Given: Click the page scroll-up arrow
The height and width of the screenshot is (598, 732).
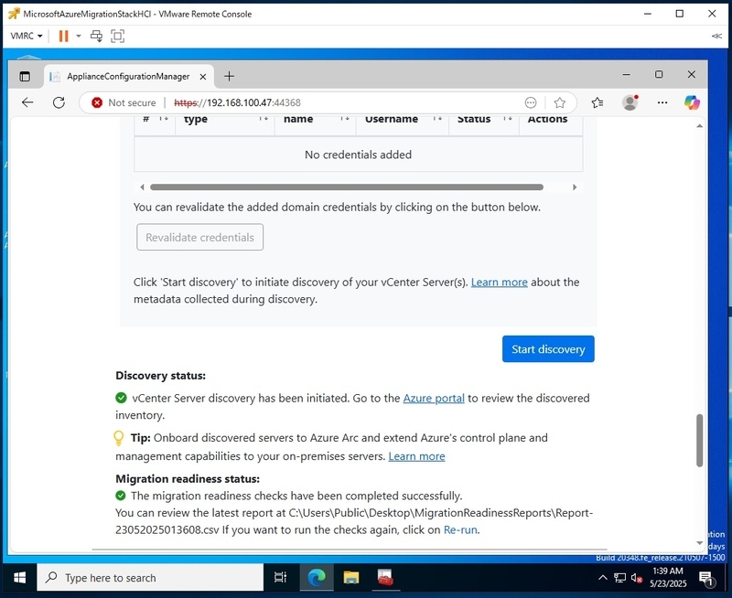Looking at the screenshot, I should coord(699,126).
